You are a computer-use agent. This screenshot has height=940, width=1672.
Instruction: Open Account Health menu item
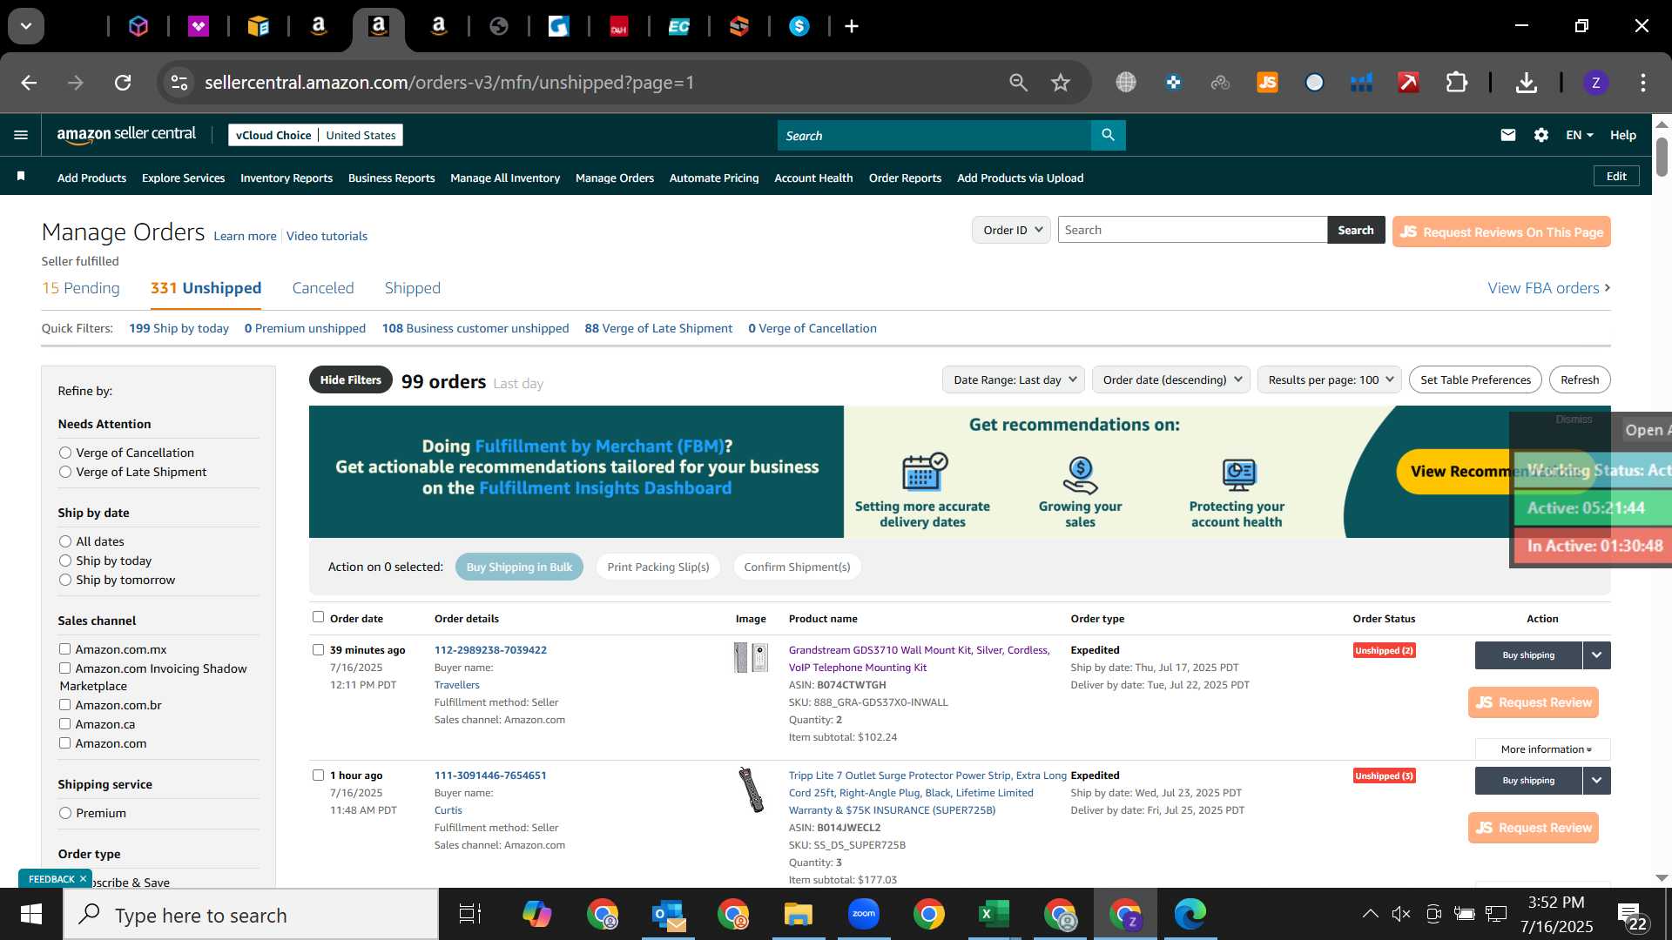click(813, 178)
